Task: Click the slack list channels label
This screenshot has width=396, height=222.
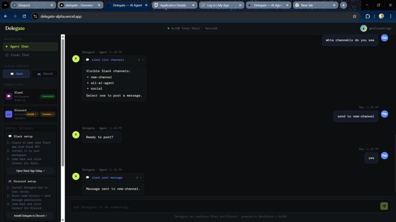Action: click(x=108, y=60)
